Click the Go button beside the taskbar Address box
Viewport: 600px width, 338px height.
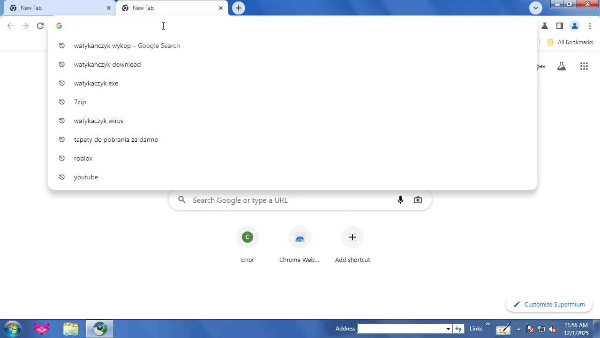(x=458, y=329)
